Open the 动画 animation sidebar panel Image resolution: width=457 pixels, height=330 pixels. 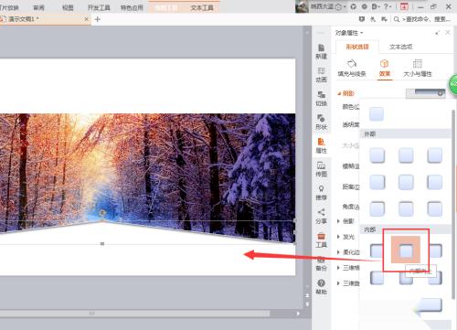pos(321,75)
